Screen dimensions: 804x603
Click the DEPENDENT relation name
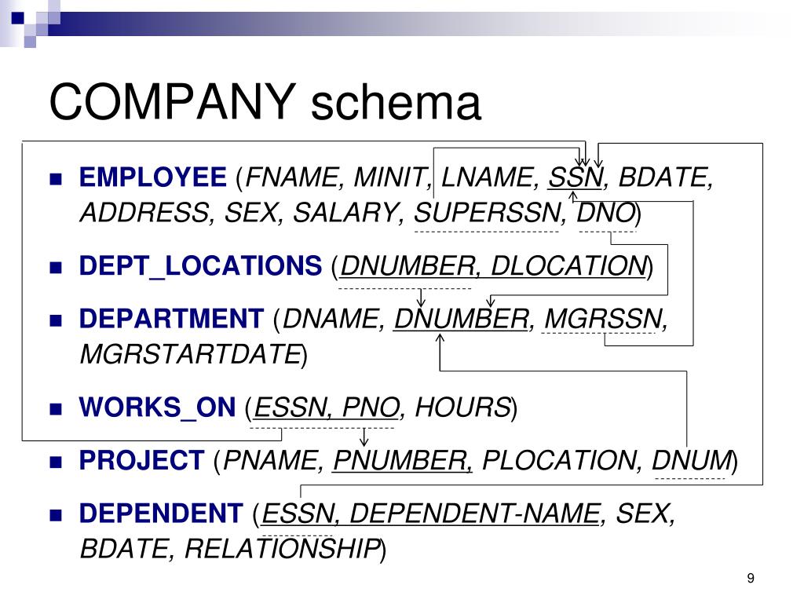coord(161,513)
